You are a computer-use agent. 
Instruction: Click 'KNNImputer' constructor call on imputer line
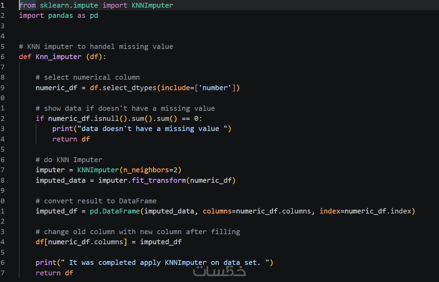[x=98, y=170]
